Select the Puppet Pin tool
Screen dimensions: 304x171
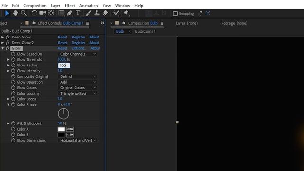click(126, 13)
